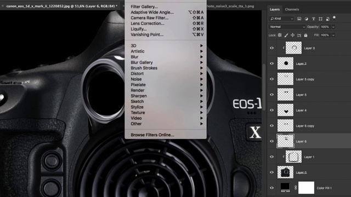
Task: Select Layer 2 thumbnail
Action: point(285,63)
